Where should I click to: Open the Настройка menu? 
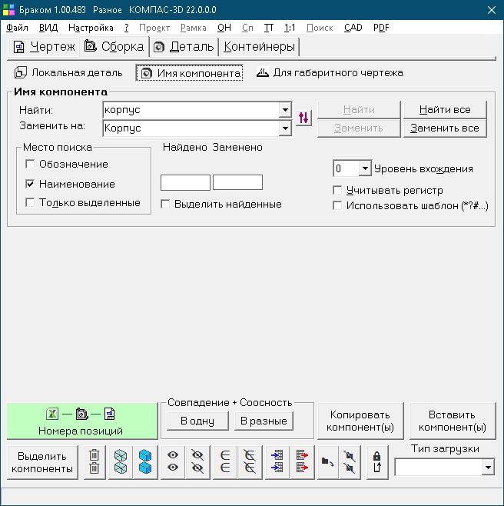click(x=91, y=28)
